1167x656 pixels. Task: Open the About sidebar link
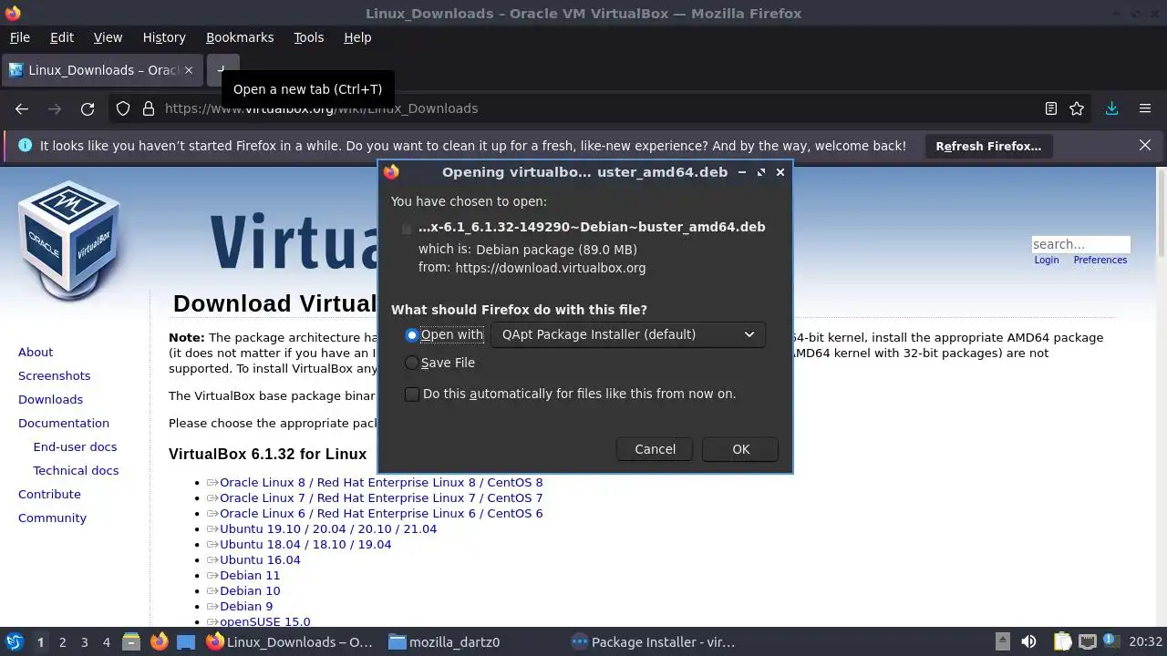pyautogui.click(x=36, y=352)
